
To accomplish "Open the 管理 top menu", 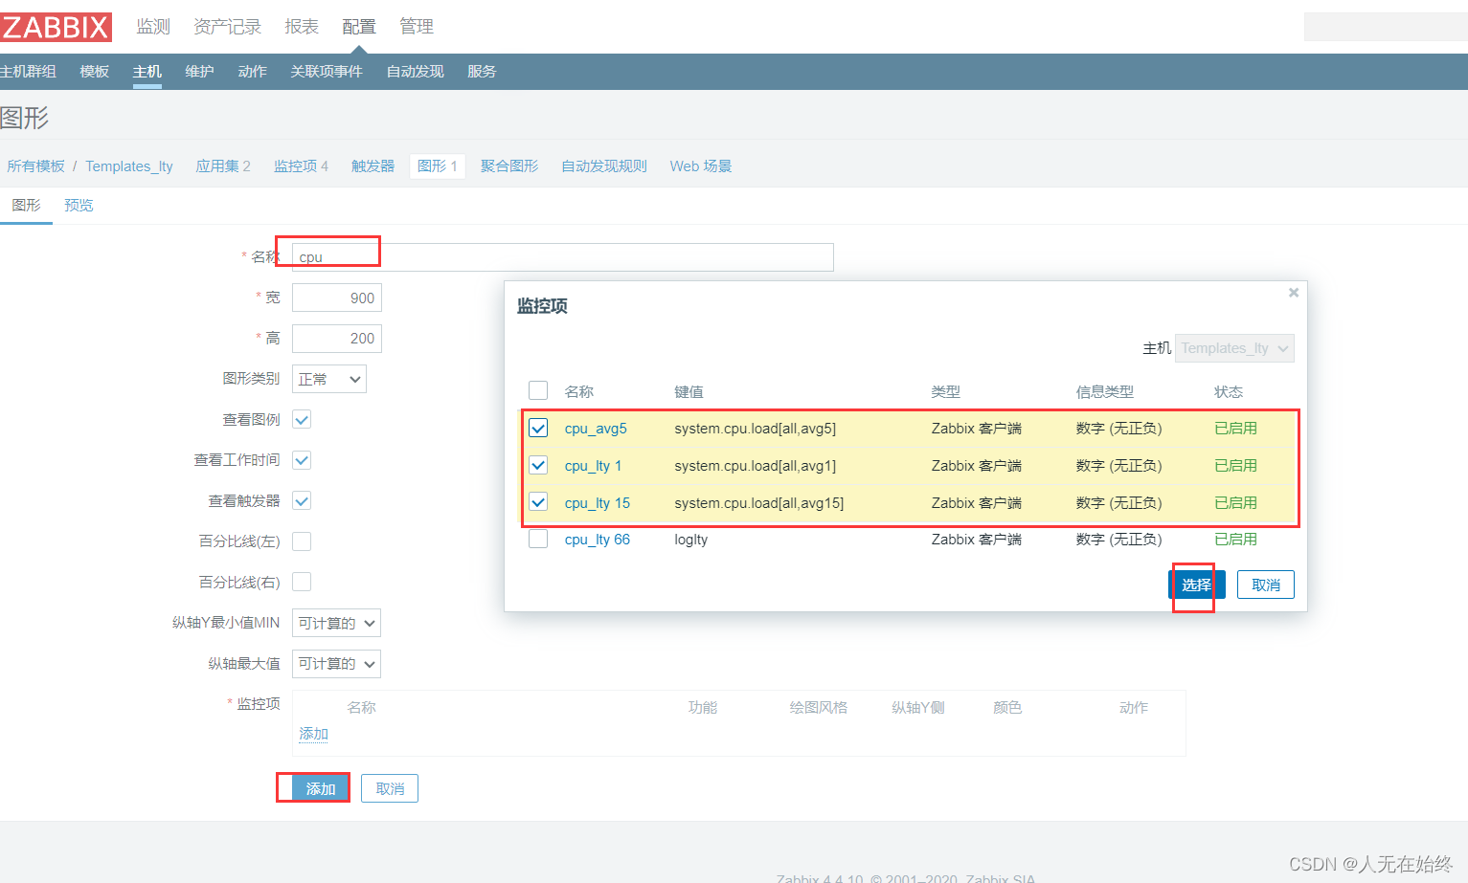I will [417, 27].
